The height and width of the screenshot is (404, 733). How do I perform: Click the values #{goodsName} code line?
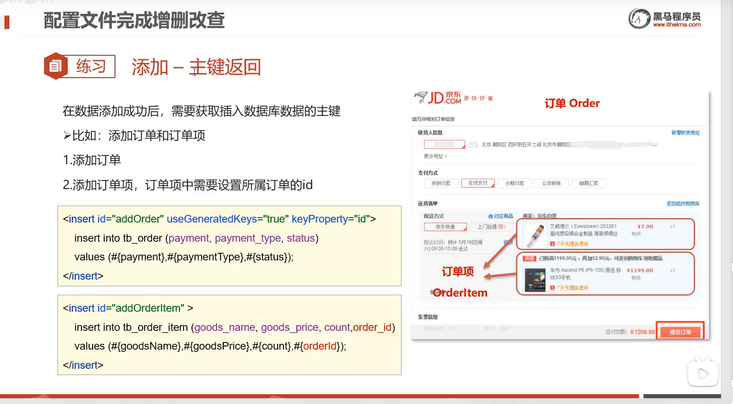point(210,346)
